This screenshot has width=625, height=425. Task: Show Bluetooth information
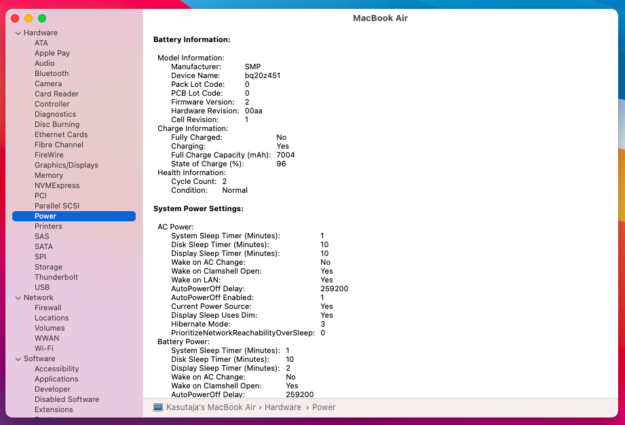(52, 73)
